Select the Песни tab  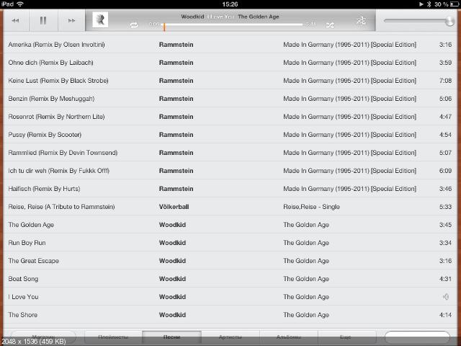click(x=171, y=337)
